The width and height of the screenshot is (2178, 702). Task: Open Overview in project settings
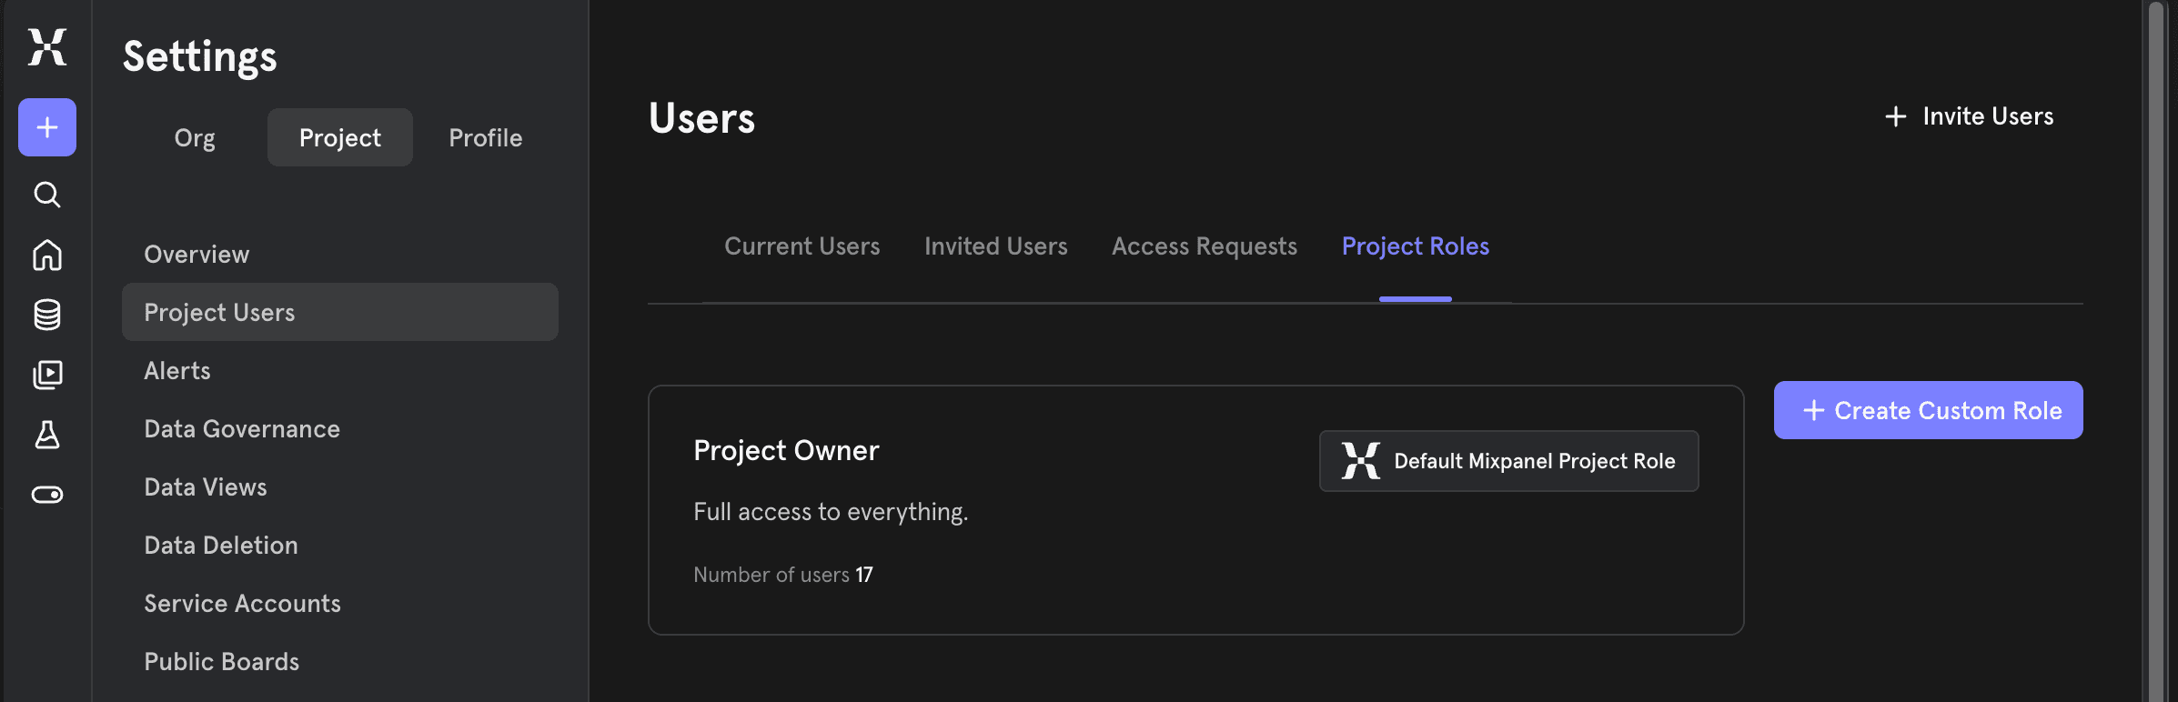click(x=197, y=255)
